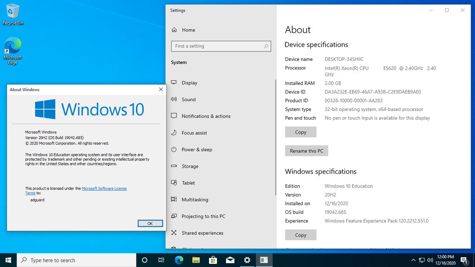Open Microsoft Edge from the taskbar

(179, 260)
